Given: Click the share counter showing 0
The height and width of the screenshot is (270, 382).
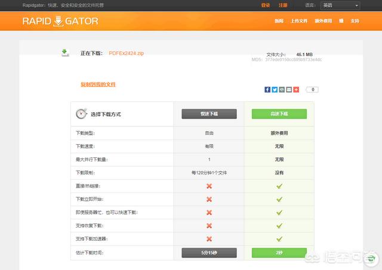Looking at the screenshot, I should pyautogui.click(x=313, y=89).
